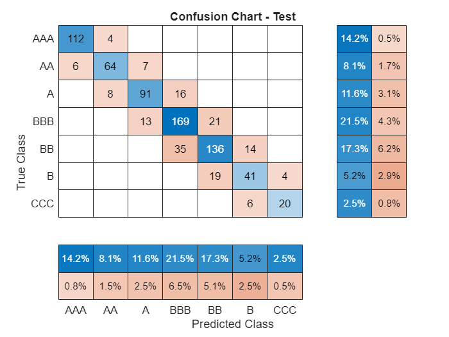Click the cell with value 16
The image size is (449, 337).
coord(180,94)
